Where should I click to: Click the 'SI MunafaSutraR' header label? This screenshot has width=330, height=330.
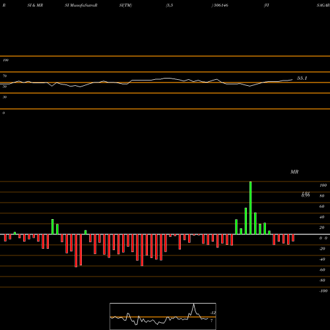pos(81,5)
